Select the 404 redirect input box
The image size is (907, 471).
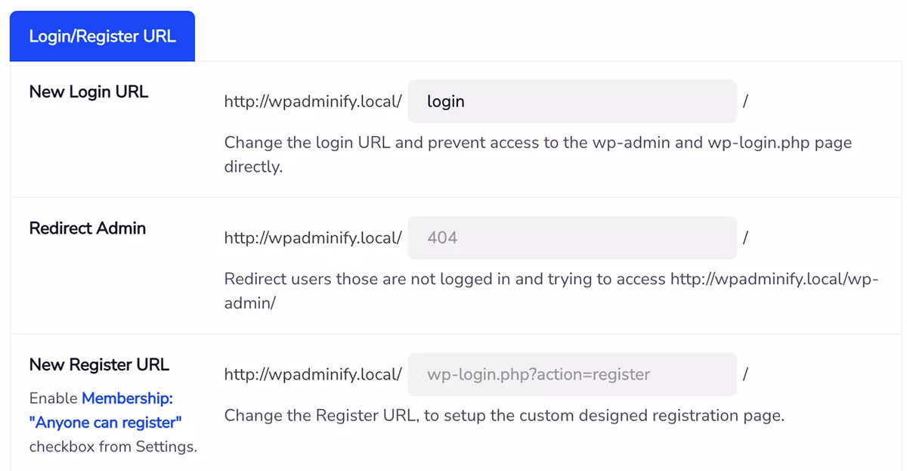pos(571,237)
